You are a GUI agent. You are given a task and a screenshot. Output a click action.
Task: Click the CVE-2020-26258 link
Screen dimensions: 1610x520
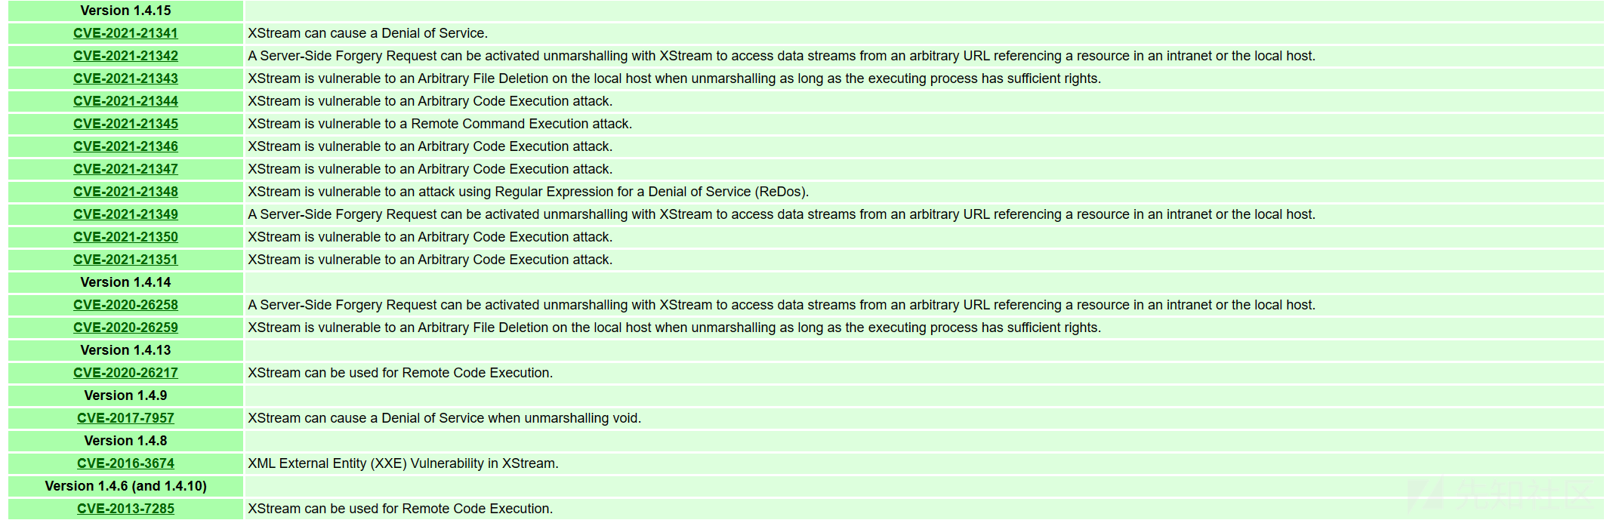click(x=125, y=305)
